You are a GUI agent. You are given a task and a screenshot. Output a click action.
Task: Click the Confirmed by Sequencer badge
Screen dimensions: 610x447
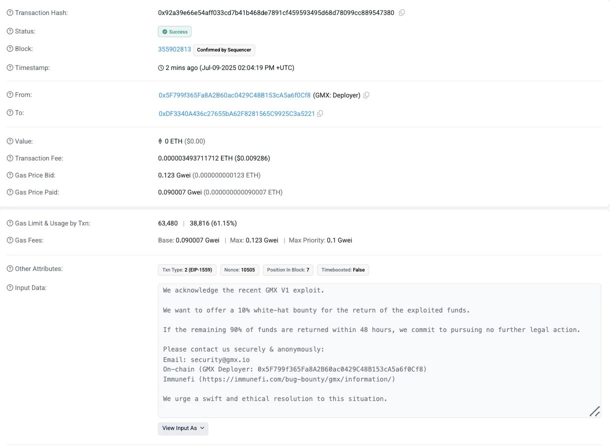(x=224, y=50)
